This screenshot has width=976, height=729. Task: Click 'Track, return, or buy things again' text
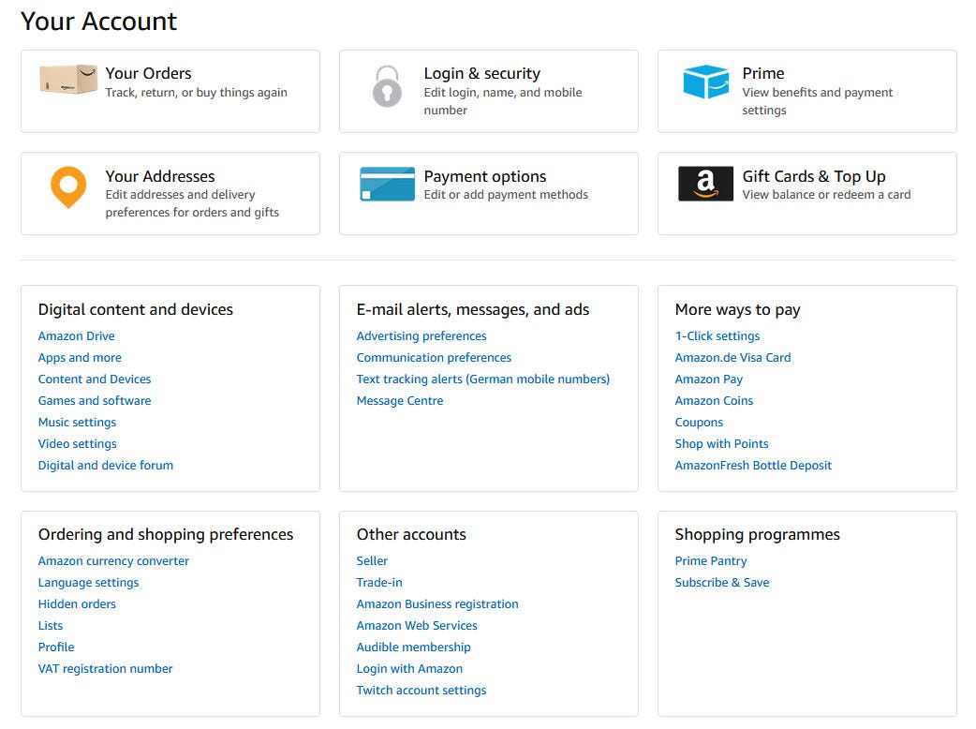[x=196, y=93]
